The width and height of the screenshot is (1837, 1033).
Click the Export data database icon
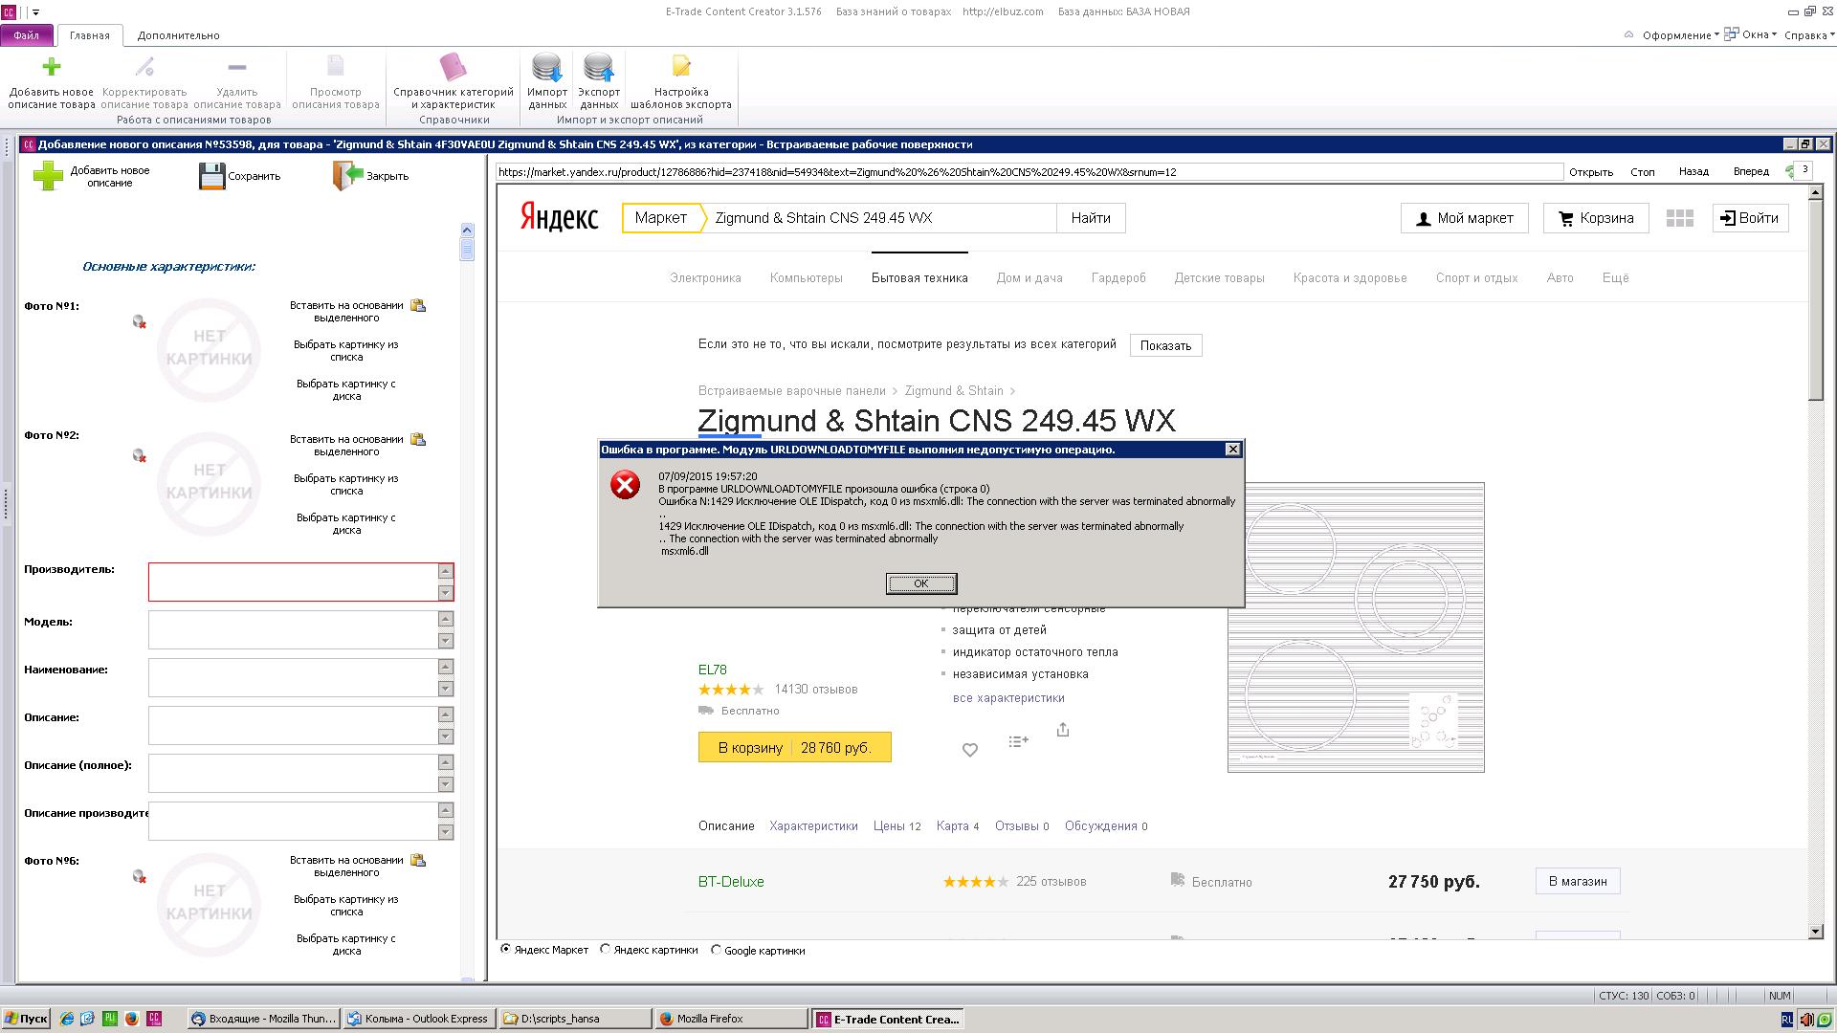point(599,68)
